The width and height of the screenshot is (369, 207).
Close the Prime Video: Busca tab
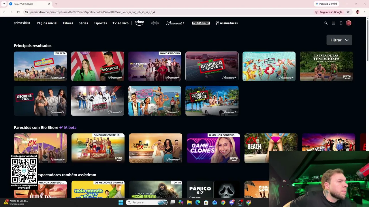pos(49,4)
